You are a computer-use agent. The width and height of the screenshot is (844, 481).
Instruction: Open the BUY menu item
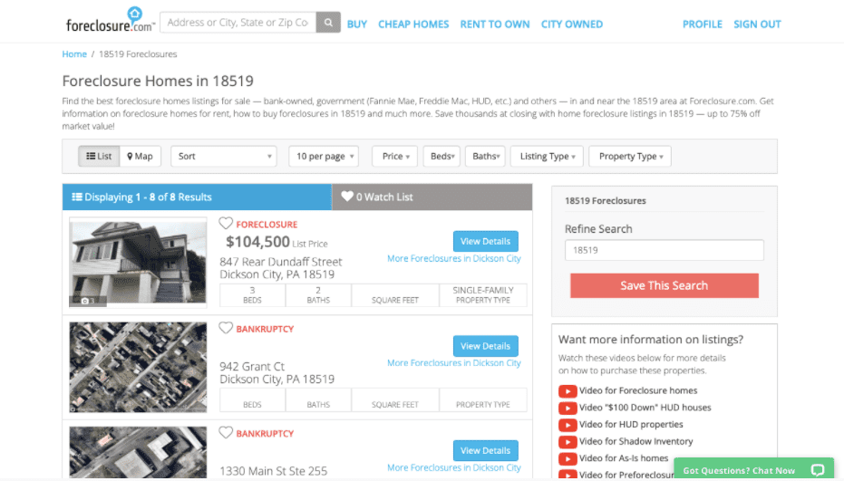pos(357,24)
